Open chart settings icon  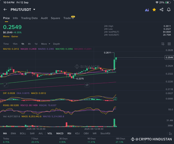[163, 44]
